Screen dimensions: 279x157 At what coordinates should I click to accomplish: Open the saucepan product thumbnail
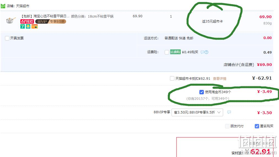click(x=10, y=21)
